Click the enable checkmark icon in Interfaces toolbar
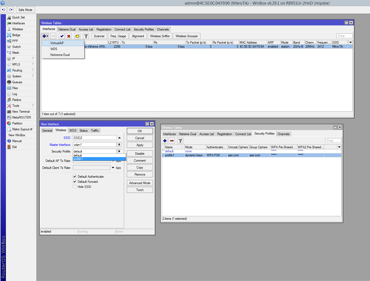The height and width of the screenshot is (281, 370). pyautogui.click(x=62, y=36)
